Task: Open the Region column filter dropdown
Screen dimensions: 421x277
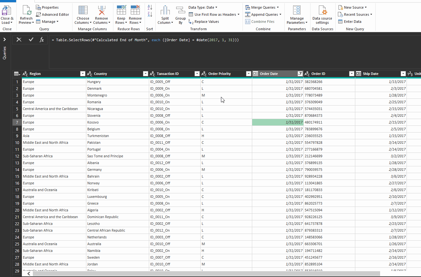Action: 82,74
